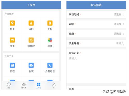The width and height of the screenshot is (129, 96).
Task: Expand the 班级 请选择 chevron
Action: click(124, 34)
